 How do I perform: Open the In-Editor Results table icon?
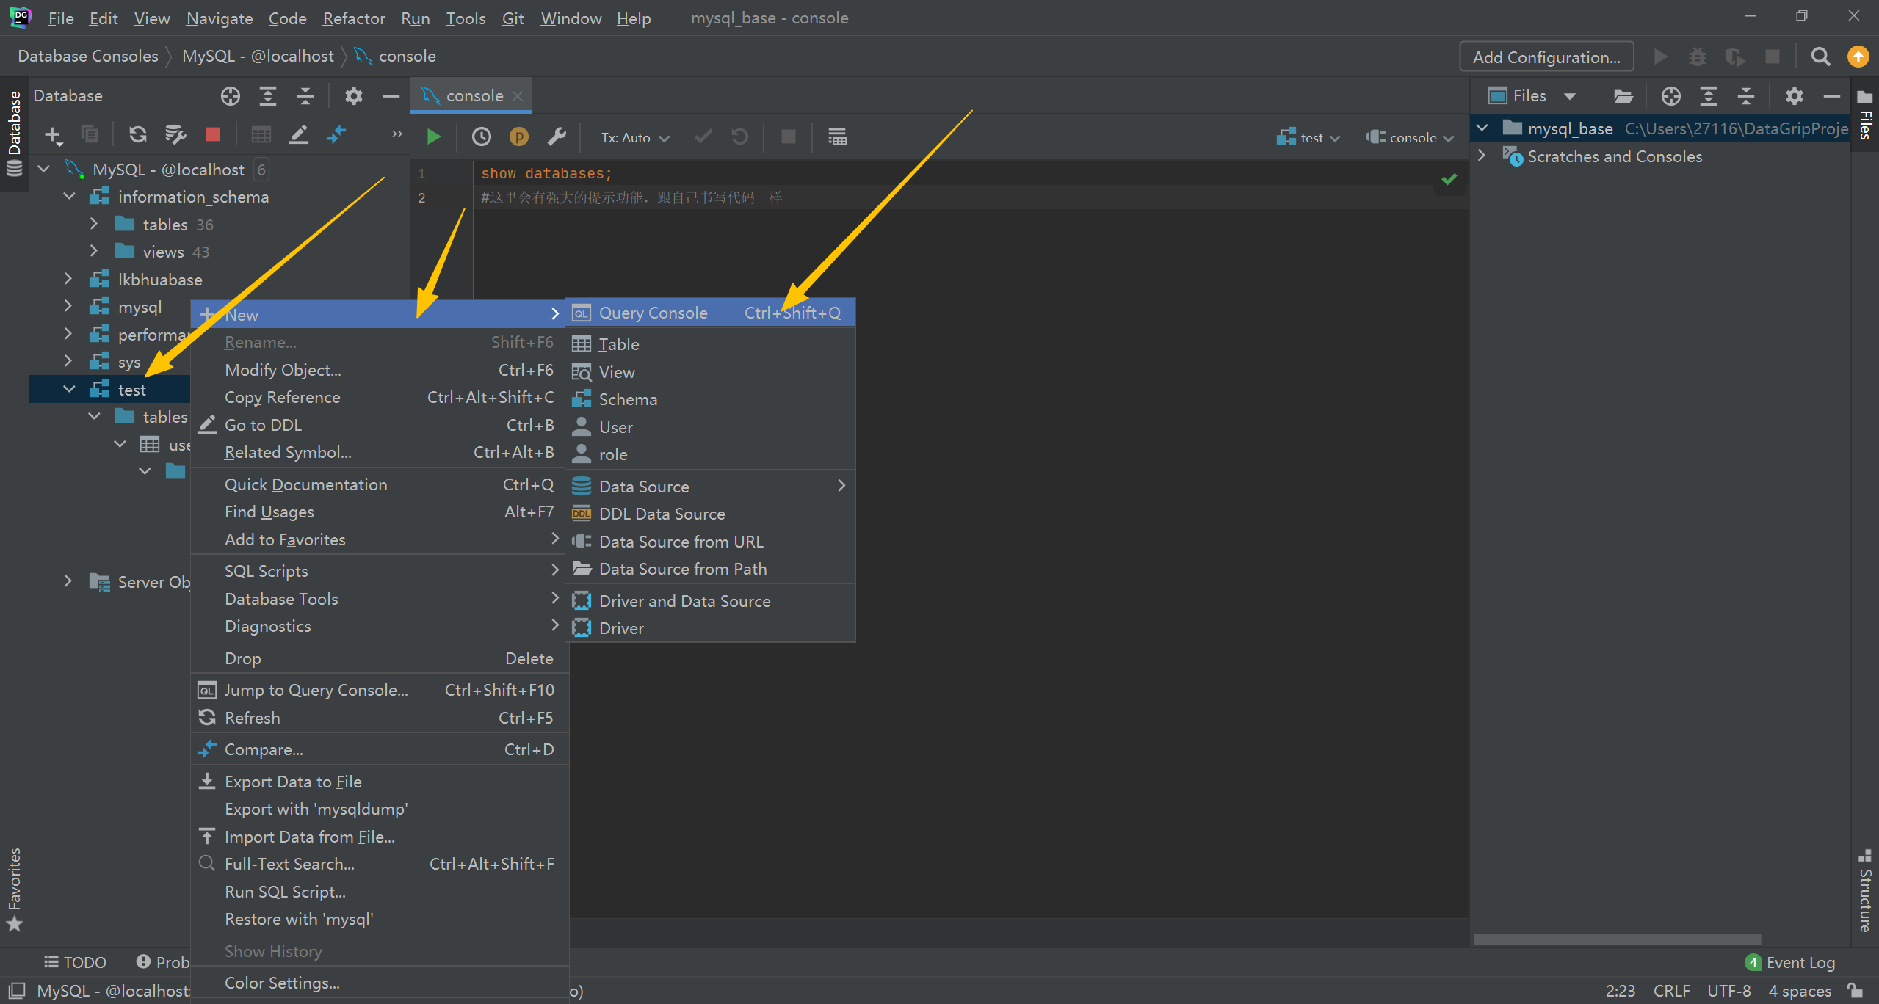(837, 137)
